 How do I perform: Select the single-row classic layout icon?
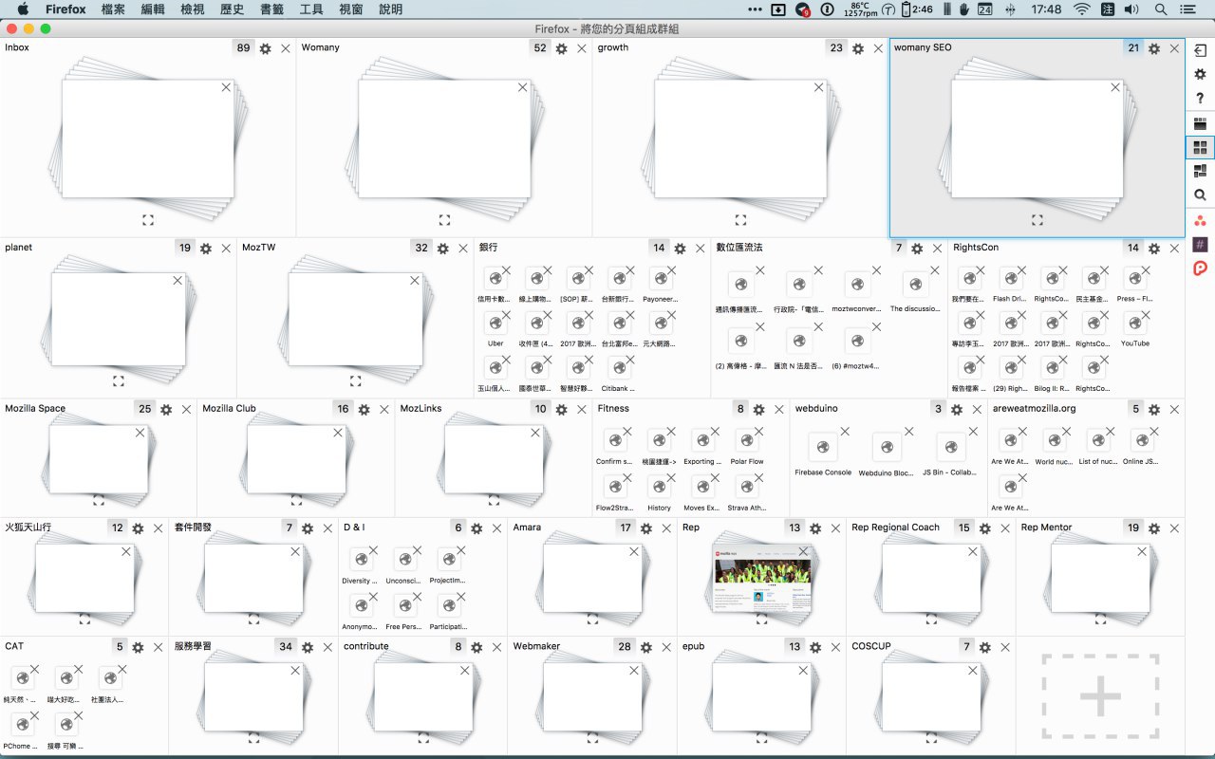pyautogui.click(x=1200, y=123)
